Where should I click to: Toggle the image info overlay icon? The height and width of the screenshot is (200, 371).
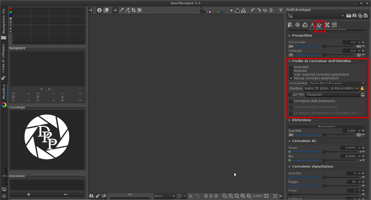coord(99,10)
